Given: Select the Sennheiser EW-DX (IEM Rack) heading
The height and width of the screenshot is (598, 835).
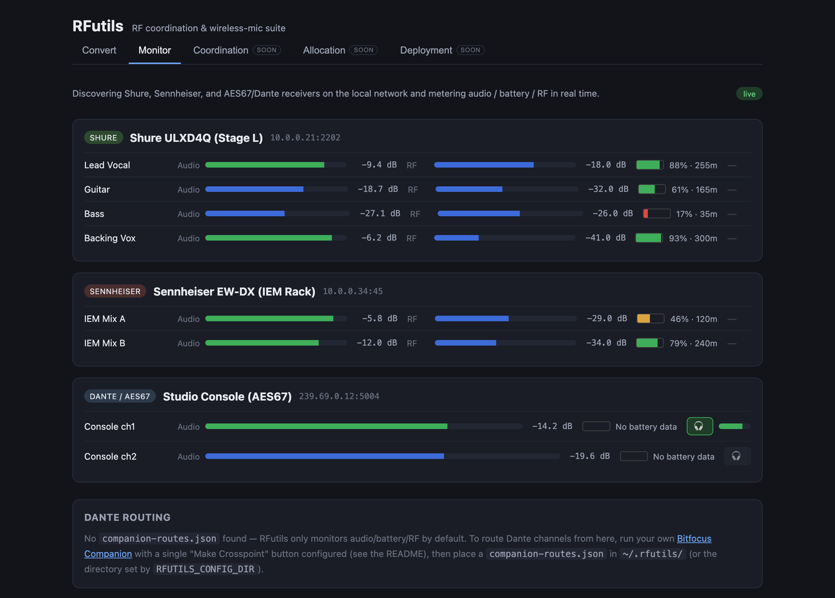Looking at the screenshot, I should click(234, 292).
